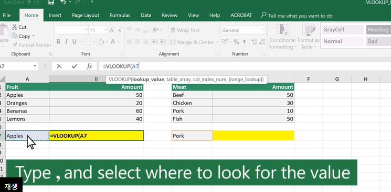Click Increase Font Size icon
The width and height of the screenshot is (391, 192).
pyautogui.click(x=112, y=30)
